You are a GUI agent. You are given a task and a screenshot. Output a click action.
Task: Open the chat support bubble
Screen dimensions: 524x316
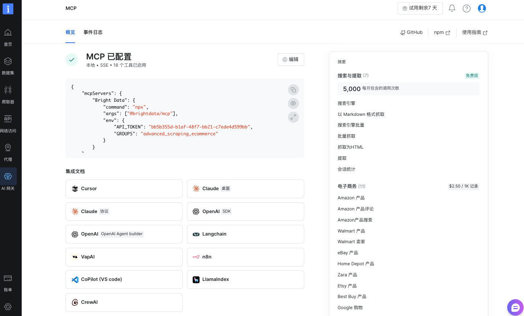pos(515,307)
